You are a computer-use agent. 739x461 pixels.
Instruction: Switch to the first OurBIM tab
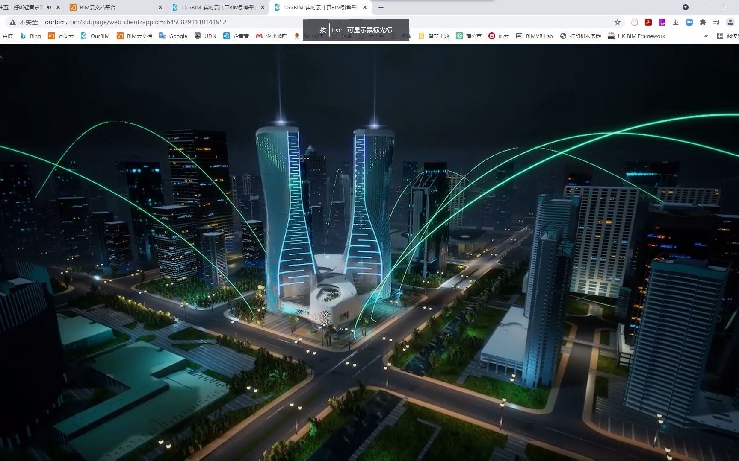point(218,7)
